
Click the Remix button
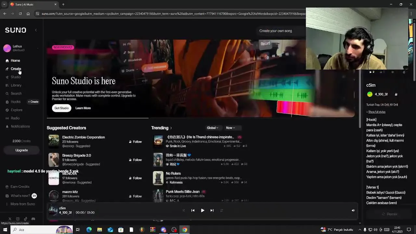pos(389,214)
